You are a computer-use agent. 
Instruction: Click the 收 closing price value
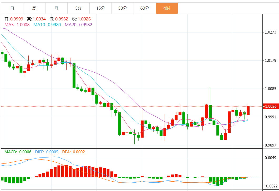point(84,19)
